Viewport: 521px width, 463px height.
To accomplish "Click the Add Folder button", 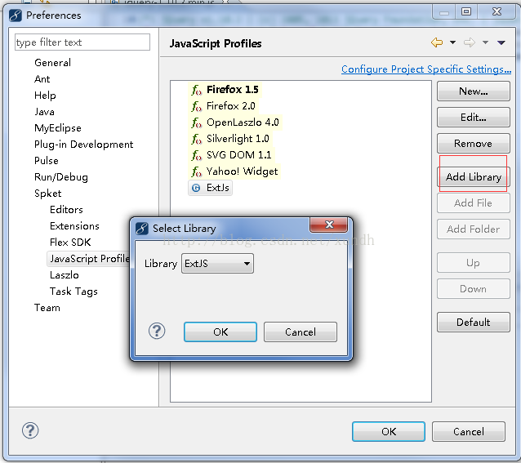I will pyautogui.click(x=474, y=229).
